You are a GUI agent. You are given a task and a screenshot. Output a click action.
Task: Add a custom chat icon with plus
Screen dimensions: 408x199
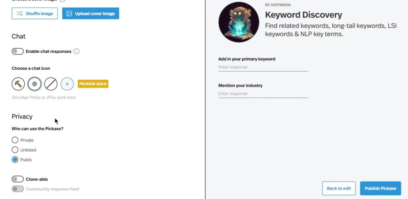point(67,84)
